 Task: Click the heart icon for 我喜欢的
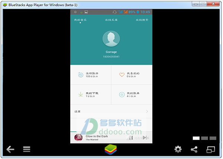pos(122,75)
